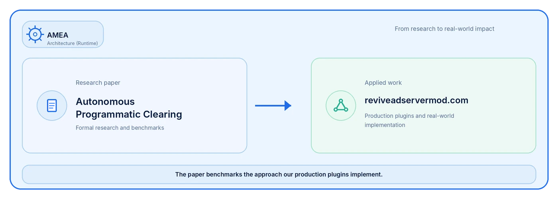558x199 pixels.
Task: Click the research paper document icon
Action: pyautogui.click(x=52, y=105)
